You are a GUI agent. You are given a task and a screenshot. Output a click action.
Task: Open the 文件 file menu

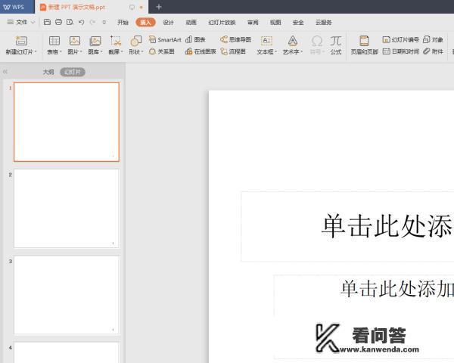(x=20, y=22)
